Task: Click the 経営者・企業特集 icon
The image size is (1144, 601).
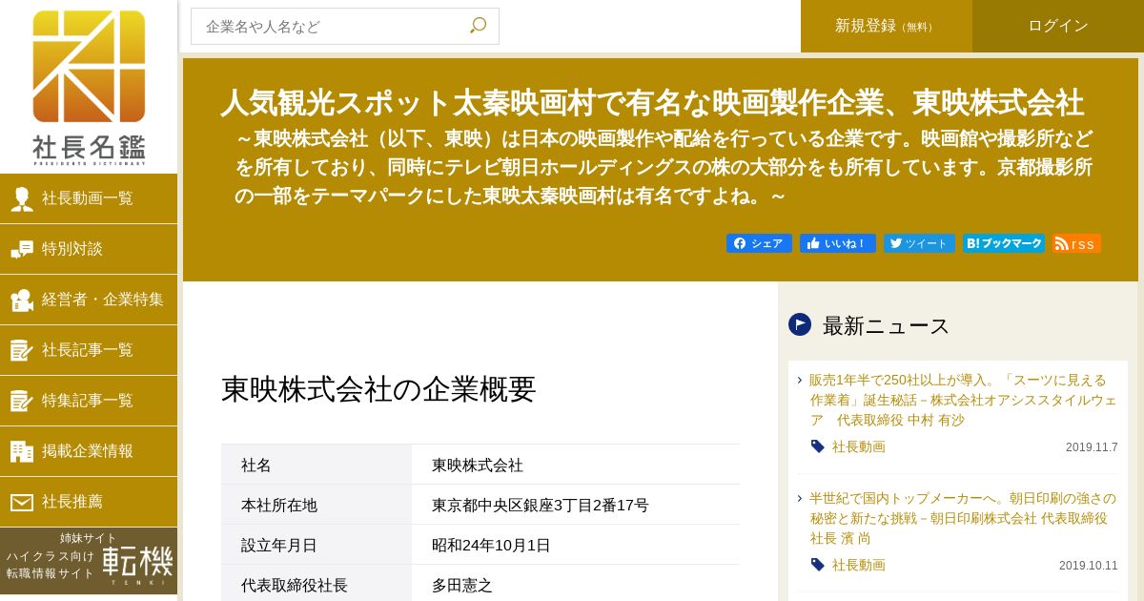Action: tap(22, 300)
